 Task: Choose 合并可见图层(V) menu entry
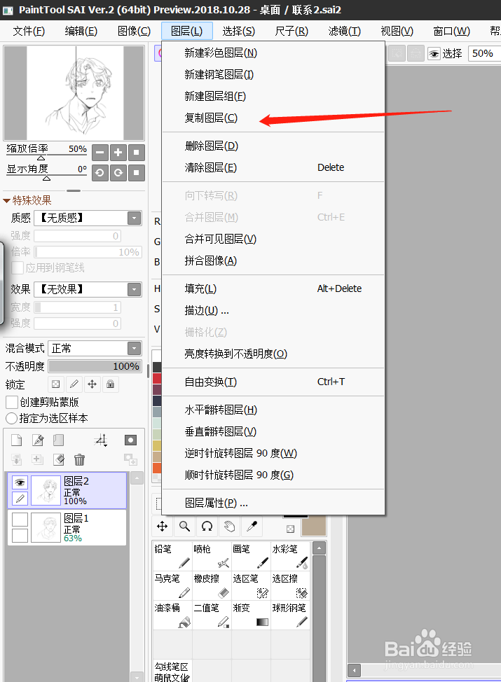(x=273, y=239)
